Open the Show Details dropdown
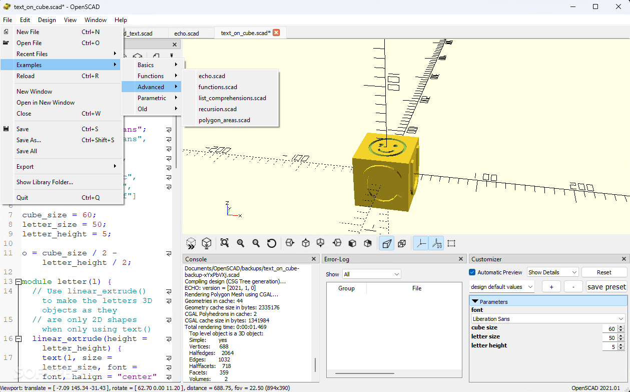The image size is (630, 392). click(x=552, y=272)
